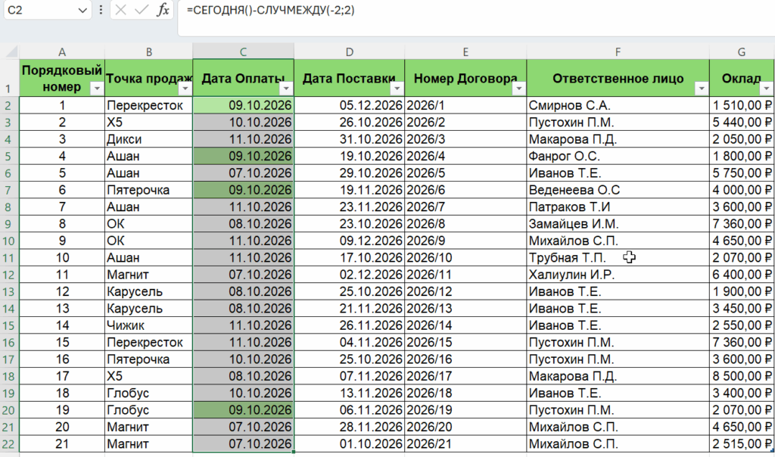Select delivery date 05.12.2026
Image resolution: width=775 pixels, height=457 pixels.
tap(350, 105)
